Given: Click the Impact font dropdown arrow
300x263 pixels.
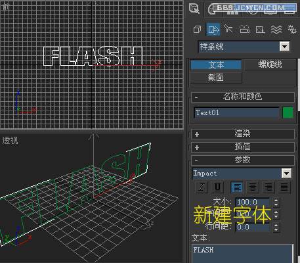Looking at the screenshot, I should pos(287,174).
